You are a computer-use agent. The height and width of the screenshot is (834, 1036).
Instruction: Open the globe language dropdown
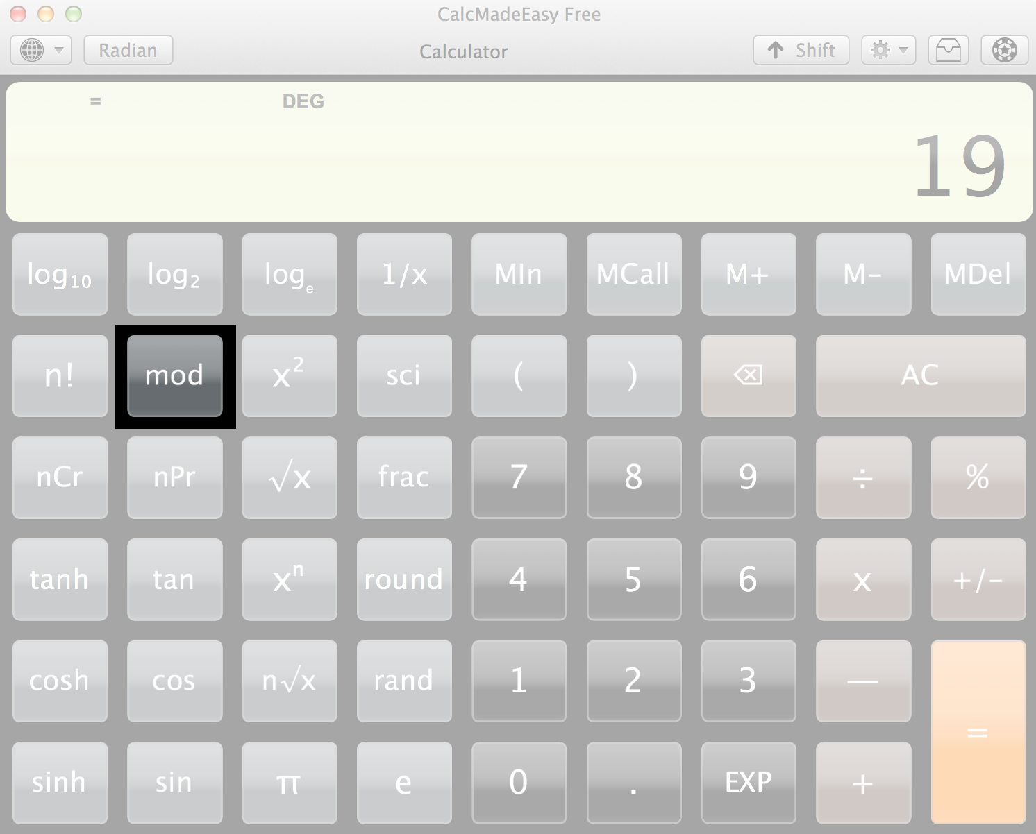click(x=41, y=50)
